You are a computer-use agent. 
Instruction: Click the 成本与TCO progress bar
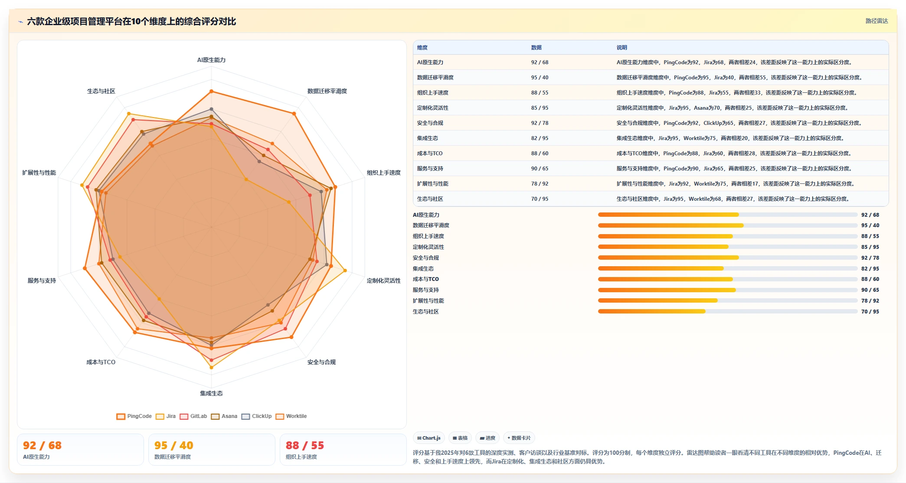point(728,279)
